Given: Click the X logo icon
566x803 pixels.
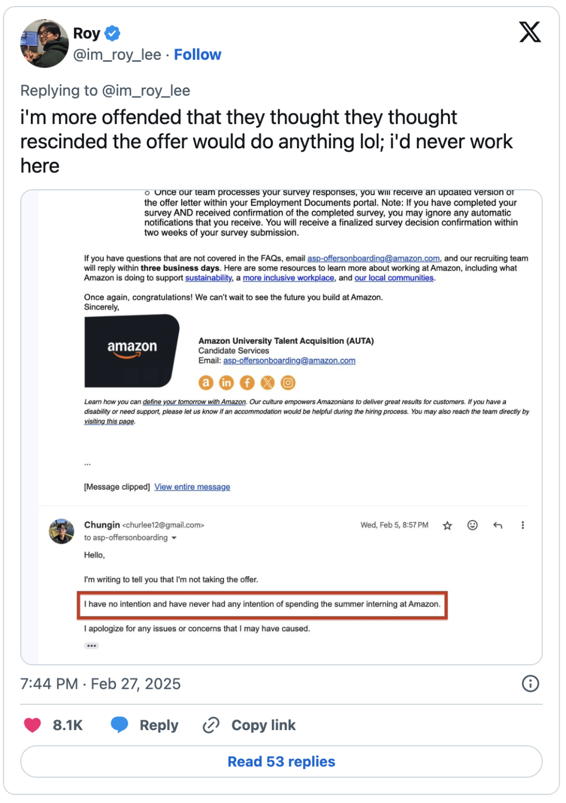Looking at the screenshot, I should (x=530, y=32).
